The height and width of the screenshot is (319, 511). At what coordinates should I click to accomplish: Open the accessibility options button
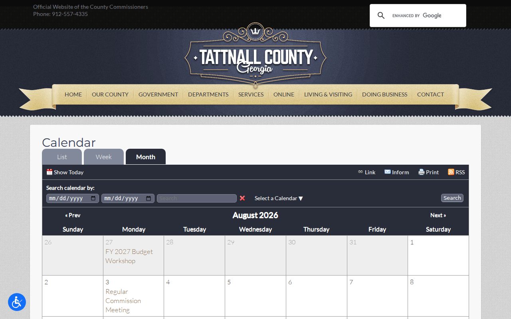point(17,302)
